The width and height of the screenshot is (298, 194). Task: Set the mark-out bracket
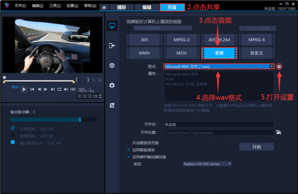coord(88,80)
